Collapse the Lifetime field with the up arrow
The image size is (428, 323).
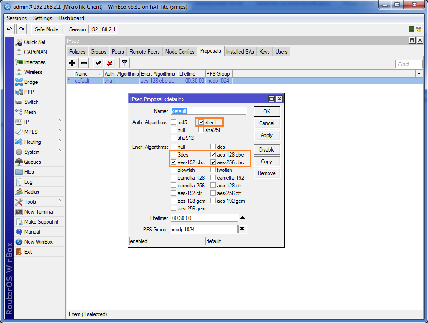(242, 218)
